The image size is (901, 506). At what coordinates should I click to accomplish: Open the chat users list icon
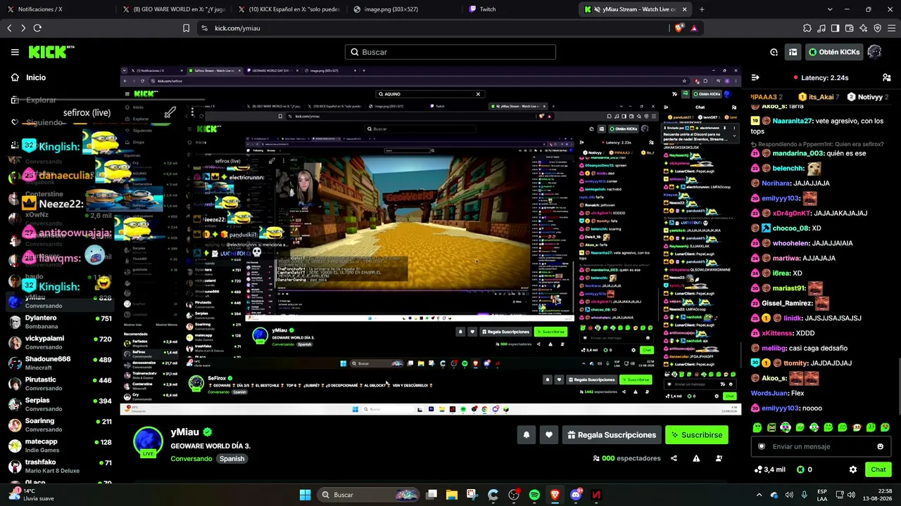point(886,77)
